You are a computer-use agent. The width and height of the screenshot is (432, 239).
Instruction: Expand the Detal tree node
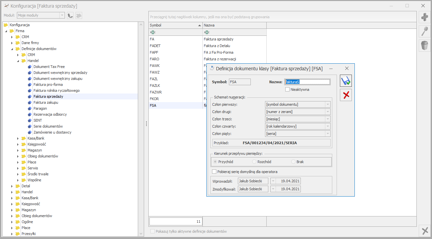coord(12,186)
